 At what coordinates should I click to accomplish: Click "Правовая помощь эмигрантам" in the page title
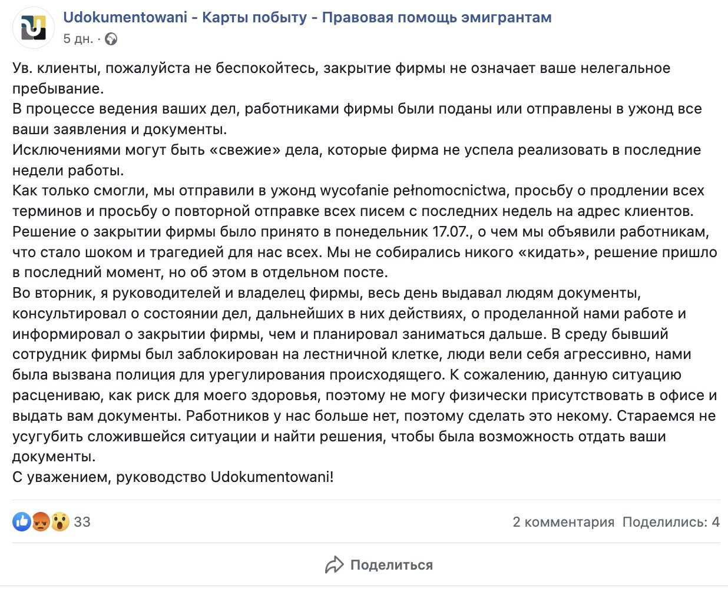[436, 18]
